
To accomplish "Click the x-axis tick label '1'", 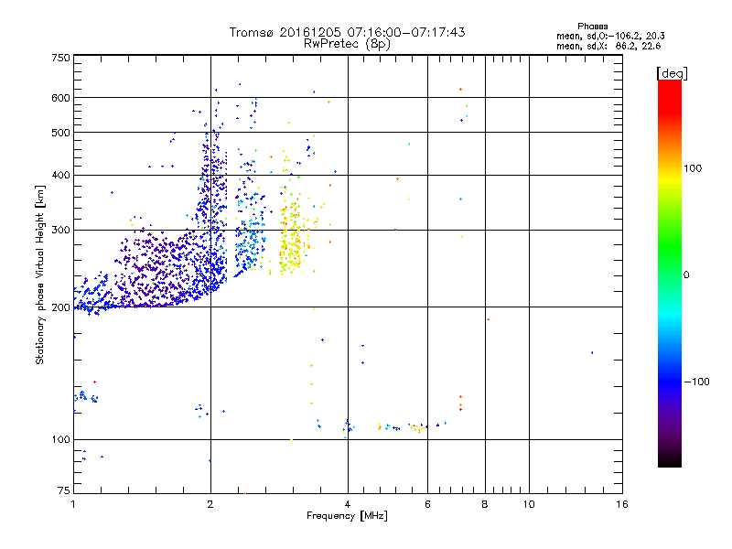I will 73,504.
